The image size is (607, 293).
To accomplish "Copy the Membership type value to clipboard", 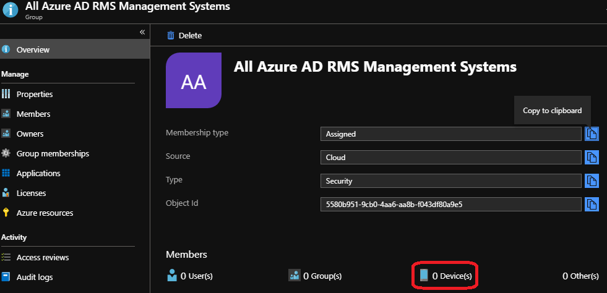I will tap(592, 134).
